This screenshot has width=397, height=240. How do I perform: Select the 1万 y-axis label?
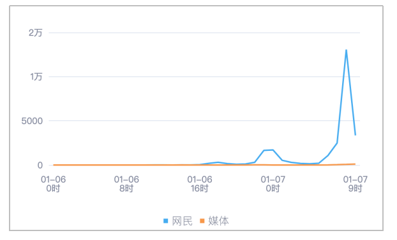click(x=36, y=76)
